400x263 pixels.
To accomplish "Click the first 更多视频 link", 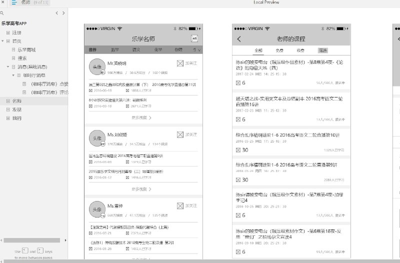I will click(141, 117).
